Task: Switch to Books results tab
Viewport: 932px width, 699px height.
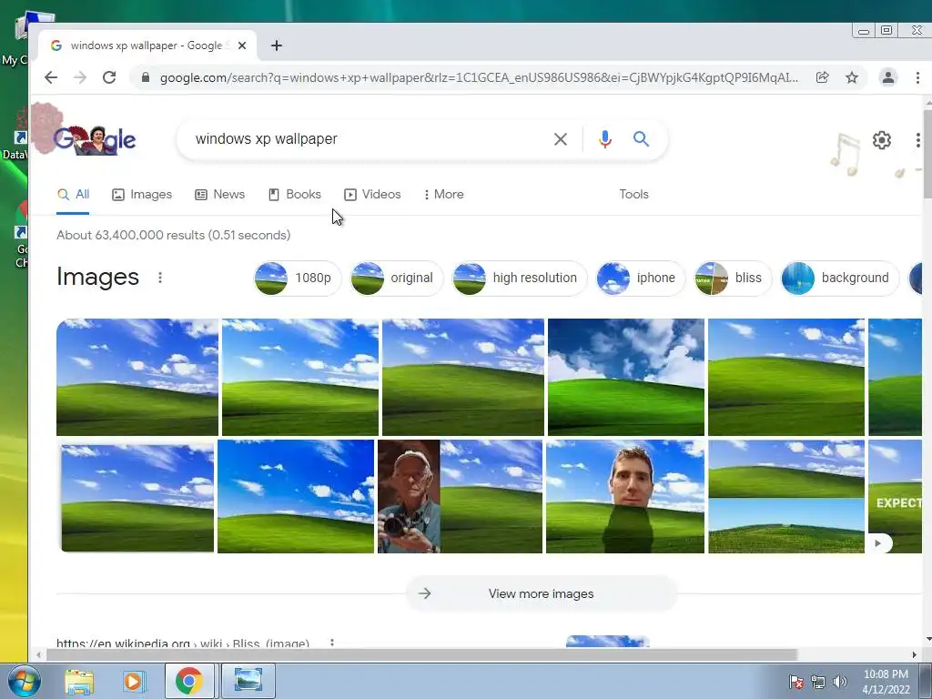Action: [295, 195]
